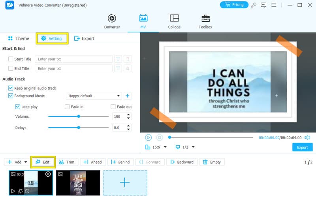The height and width of the screenshot is (200, 316).
Task: Click the Trim button
Action: click(66, 162)
